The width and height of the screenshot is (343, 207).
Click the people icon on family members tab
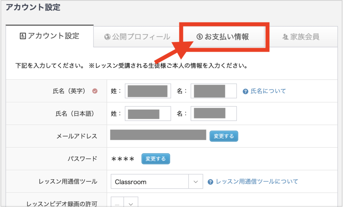point(285,37)
